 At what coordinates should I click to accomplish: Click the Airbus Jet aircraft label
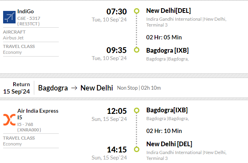coord(13,38)
